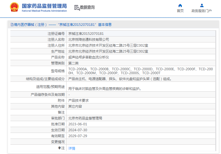Click 有效期至 row label
The height and width of the screenshot is (154, 221).
[x=58, y=136]
